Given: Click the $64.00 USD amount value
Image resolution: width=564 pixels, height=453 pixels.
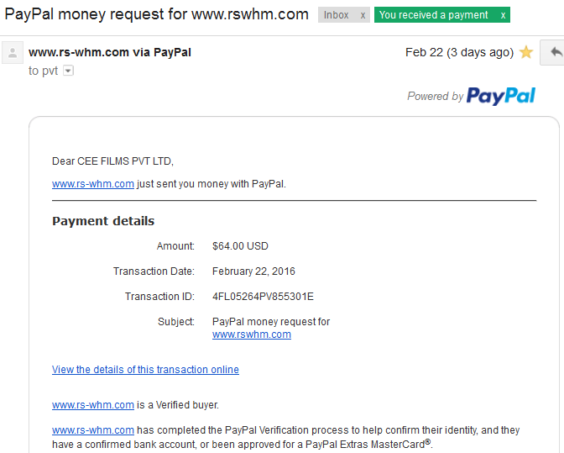Looking at the screenshot, I should tap(240, 246).
